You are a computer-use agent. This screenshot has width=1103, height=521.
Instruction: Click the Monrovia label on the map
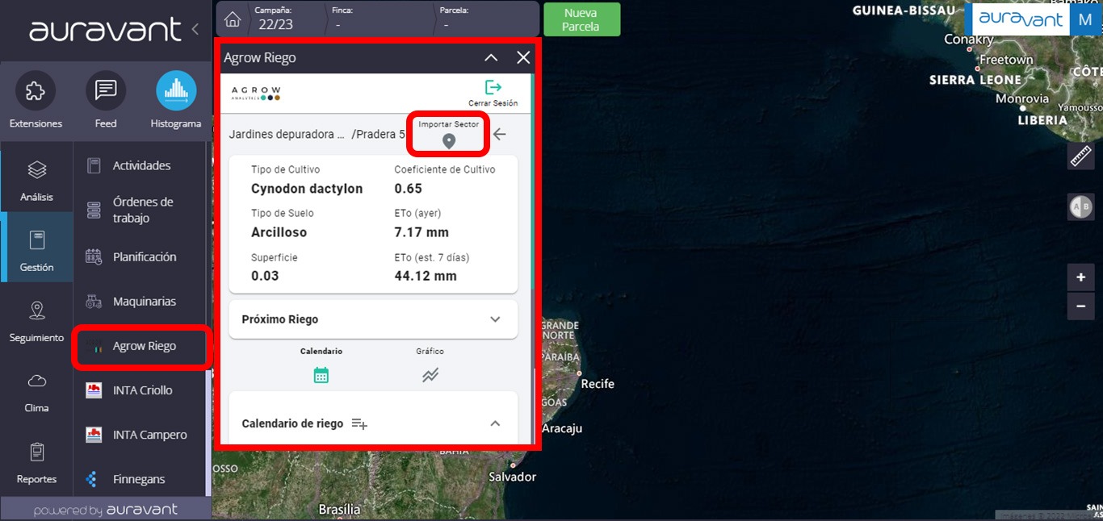[x=1022, y=99]
